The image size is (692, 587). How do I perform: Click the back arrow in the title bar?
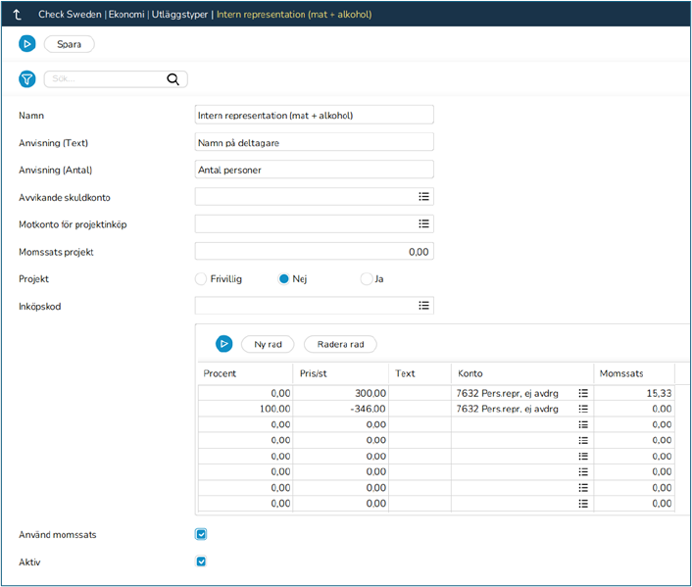point(18,15)
